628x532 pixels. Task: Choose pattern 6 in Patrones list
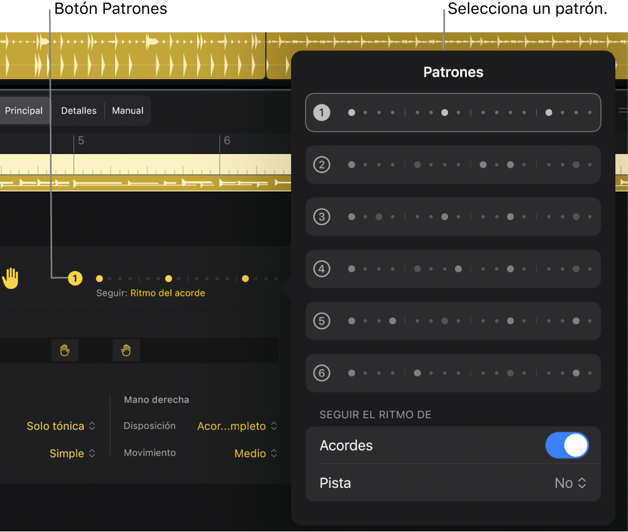tap(453, 373)
